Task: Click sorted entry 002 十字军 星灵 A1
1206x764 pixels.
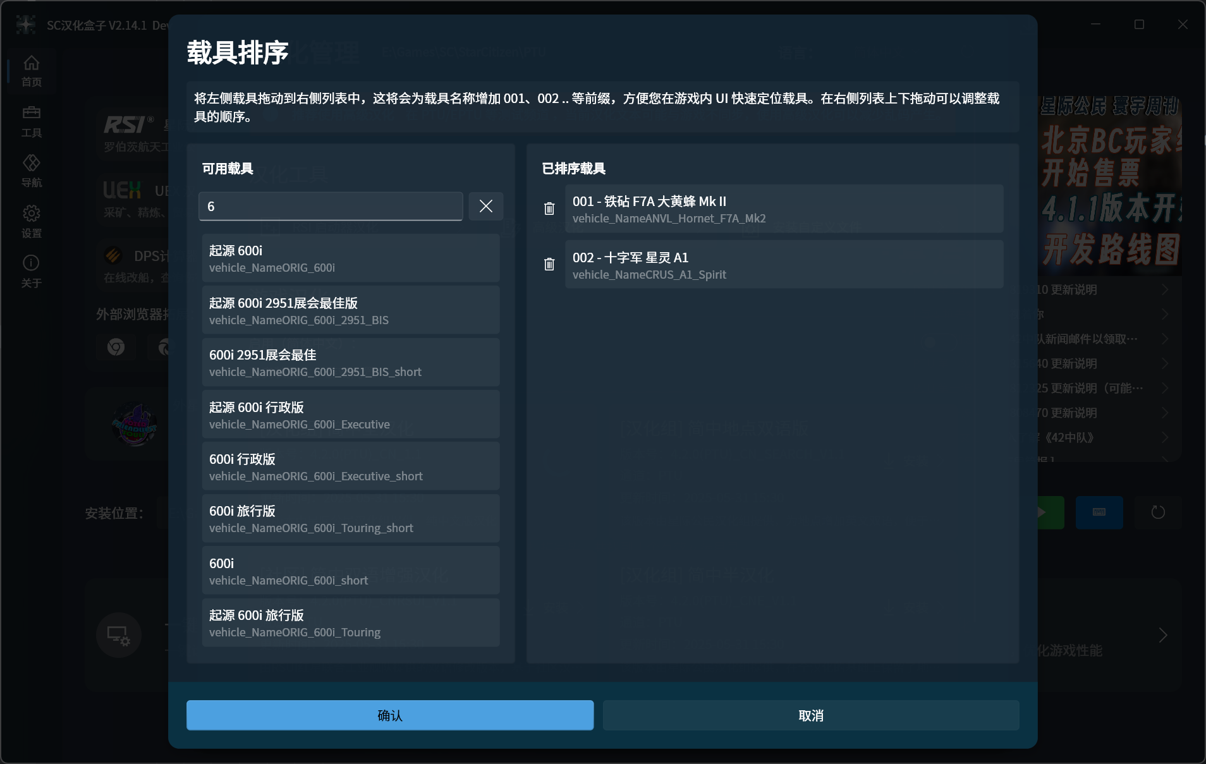Action: click(x=784, y=265)
